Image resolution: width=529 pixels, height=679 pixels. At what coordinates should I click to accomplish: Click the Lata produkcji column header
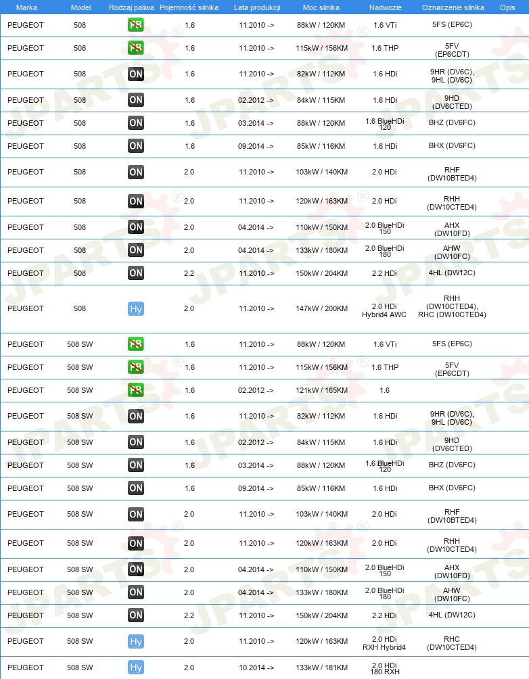pyautogui.click(x=257, y=7)
